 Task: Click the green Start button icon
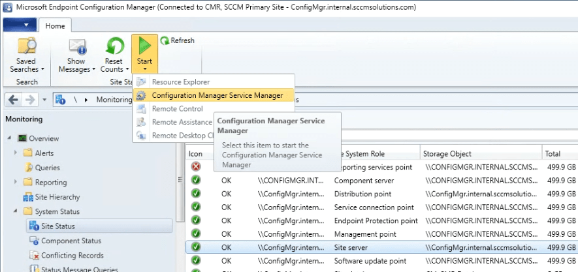click(144, 46)
